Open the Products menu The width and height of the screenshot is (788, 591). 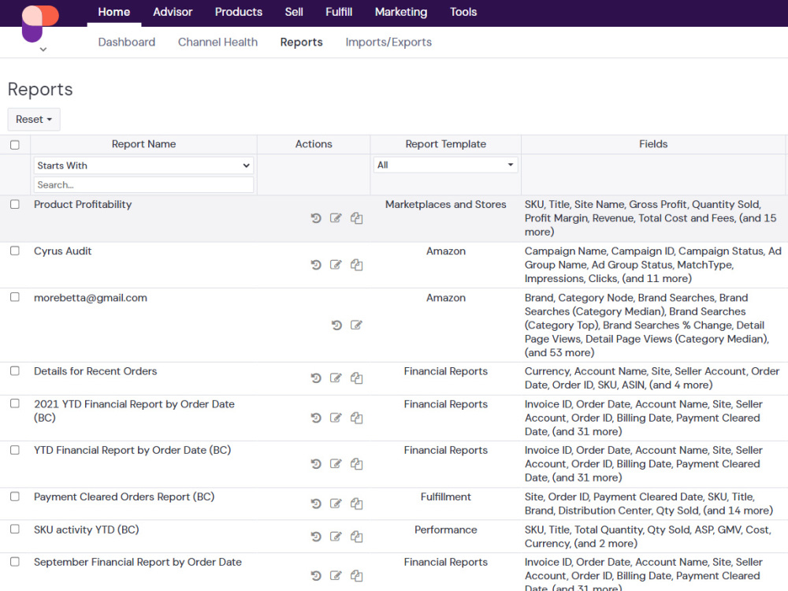pyautogui.click(x=239, y=12)
